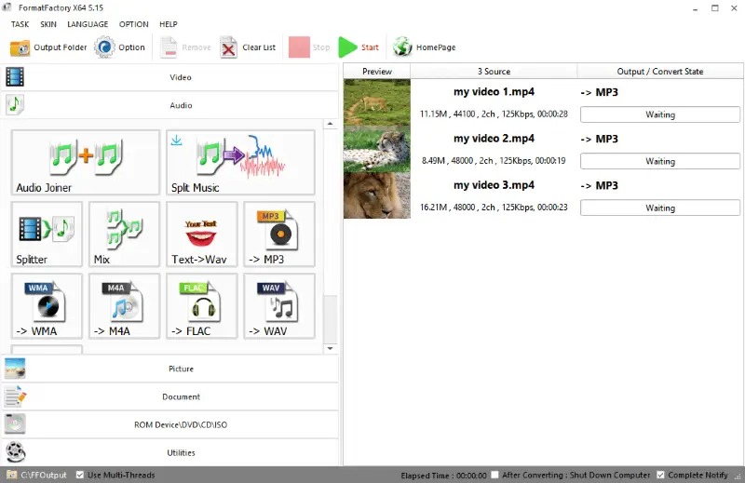745x483 pixels.
Task: Choose the -> WMA conversion
Action: pos(47,306)
